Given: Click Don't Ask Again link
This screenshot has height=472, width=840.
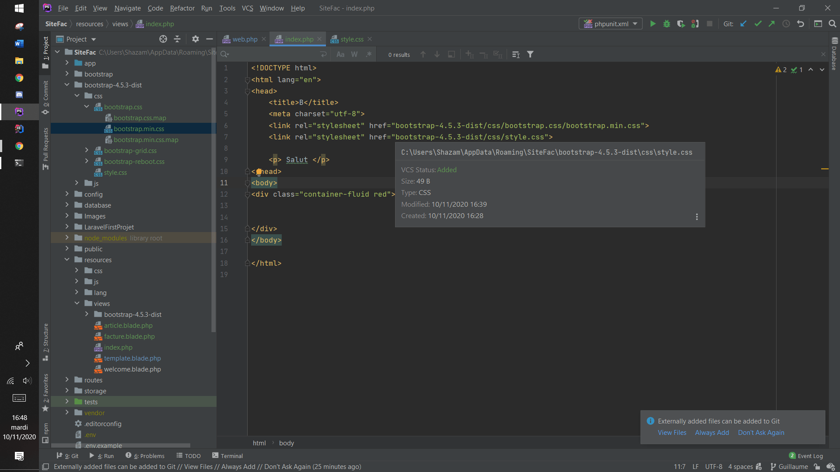Looking at the screenshot, I should point(761,433).
